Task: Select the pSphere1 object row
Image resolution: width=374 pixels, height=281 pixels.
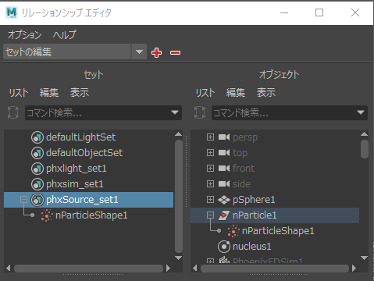Action: (x=275, y=200)
